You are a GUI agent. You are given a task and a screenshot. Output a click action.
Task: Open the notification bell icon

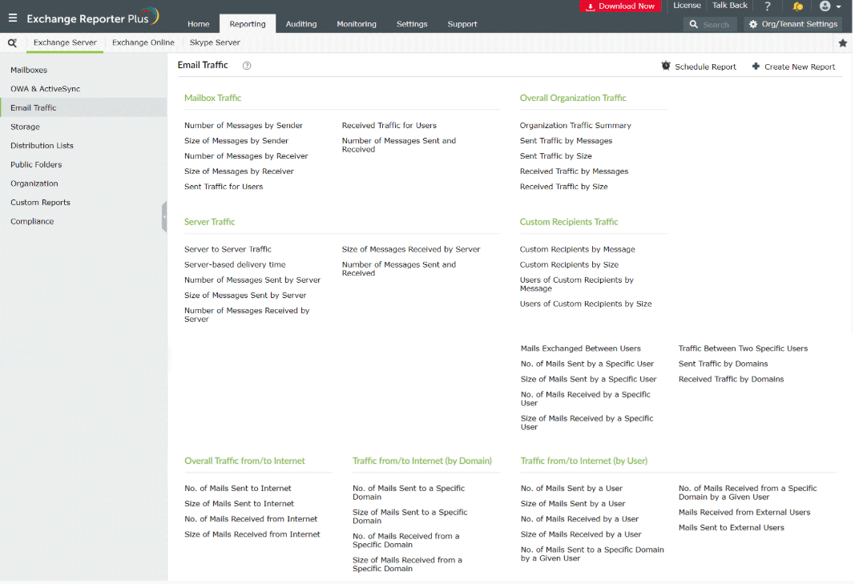tap(797, 6)
